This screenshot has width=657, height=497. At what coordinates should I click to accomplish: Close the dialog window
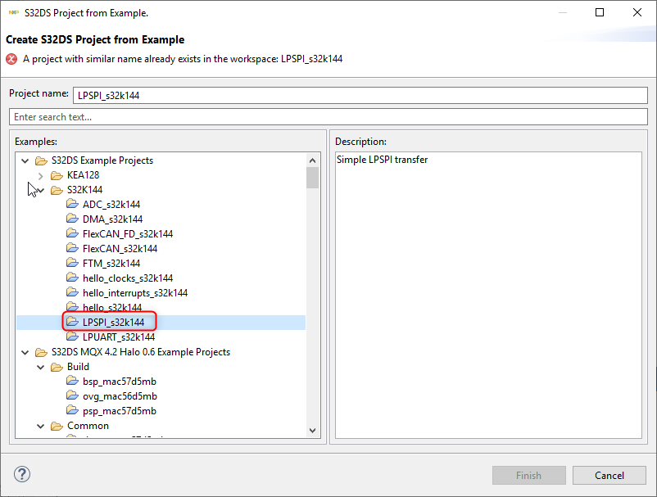[637, 12]
